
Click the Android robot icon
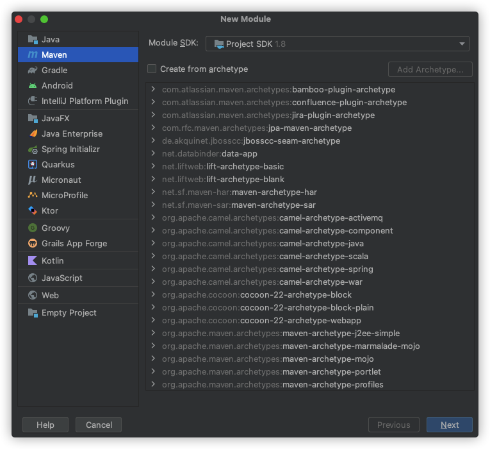click(33, 85)
